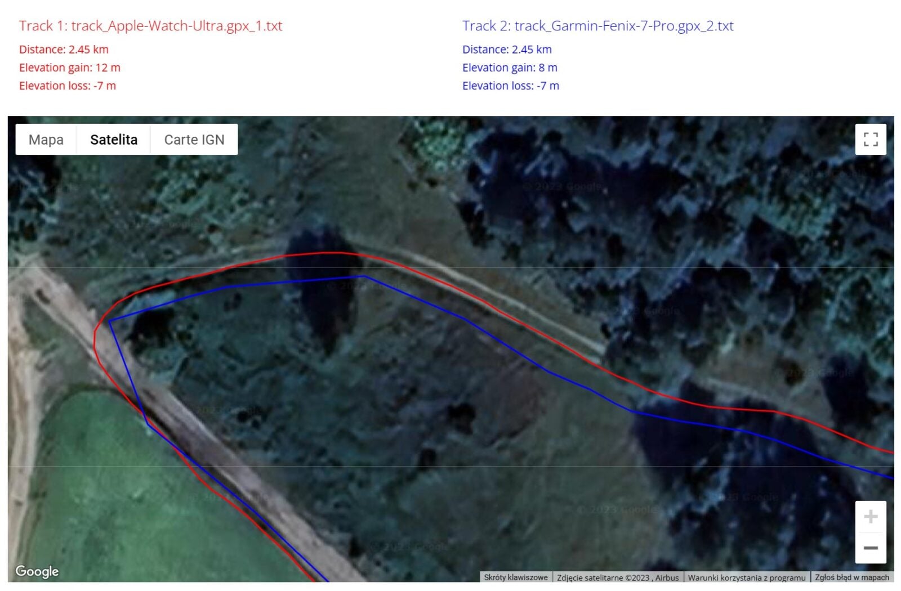Zoom in with the plus button
Viewport: 901px width, 591px height.
871,516
